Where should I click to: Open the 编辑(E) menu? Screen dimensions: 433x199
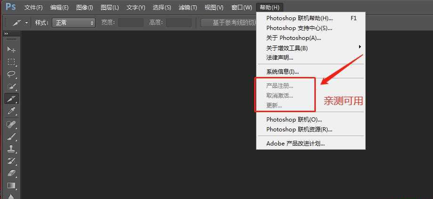point(59,8)
